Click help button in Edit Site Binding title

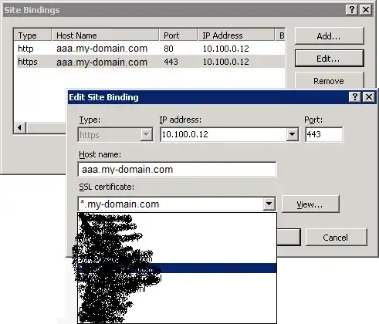click(355, 96)
